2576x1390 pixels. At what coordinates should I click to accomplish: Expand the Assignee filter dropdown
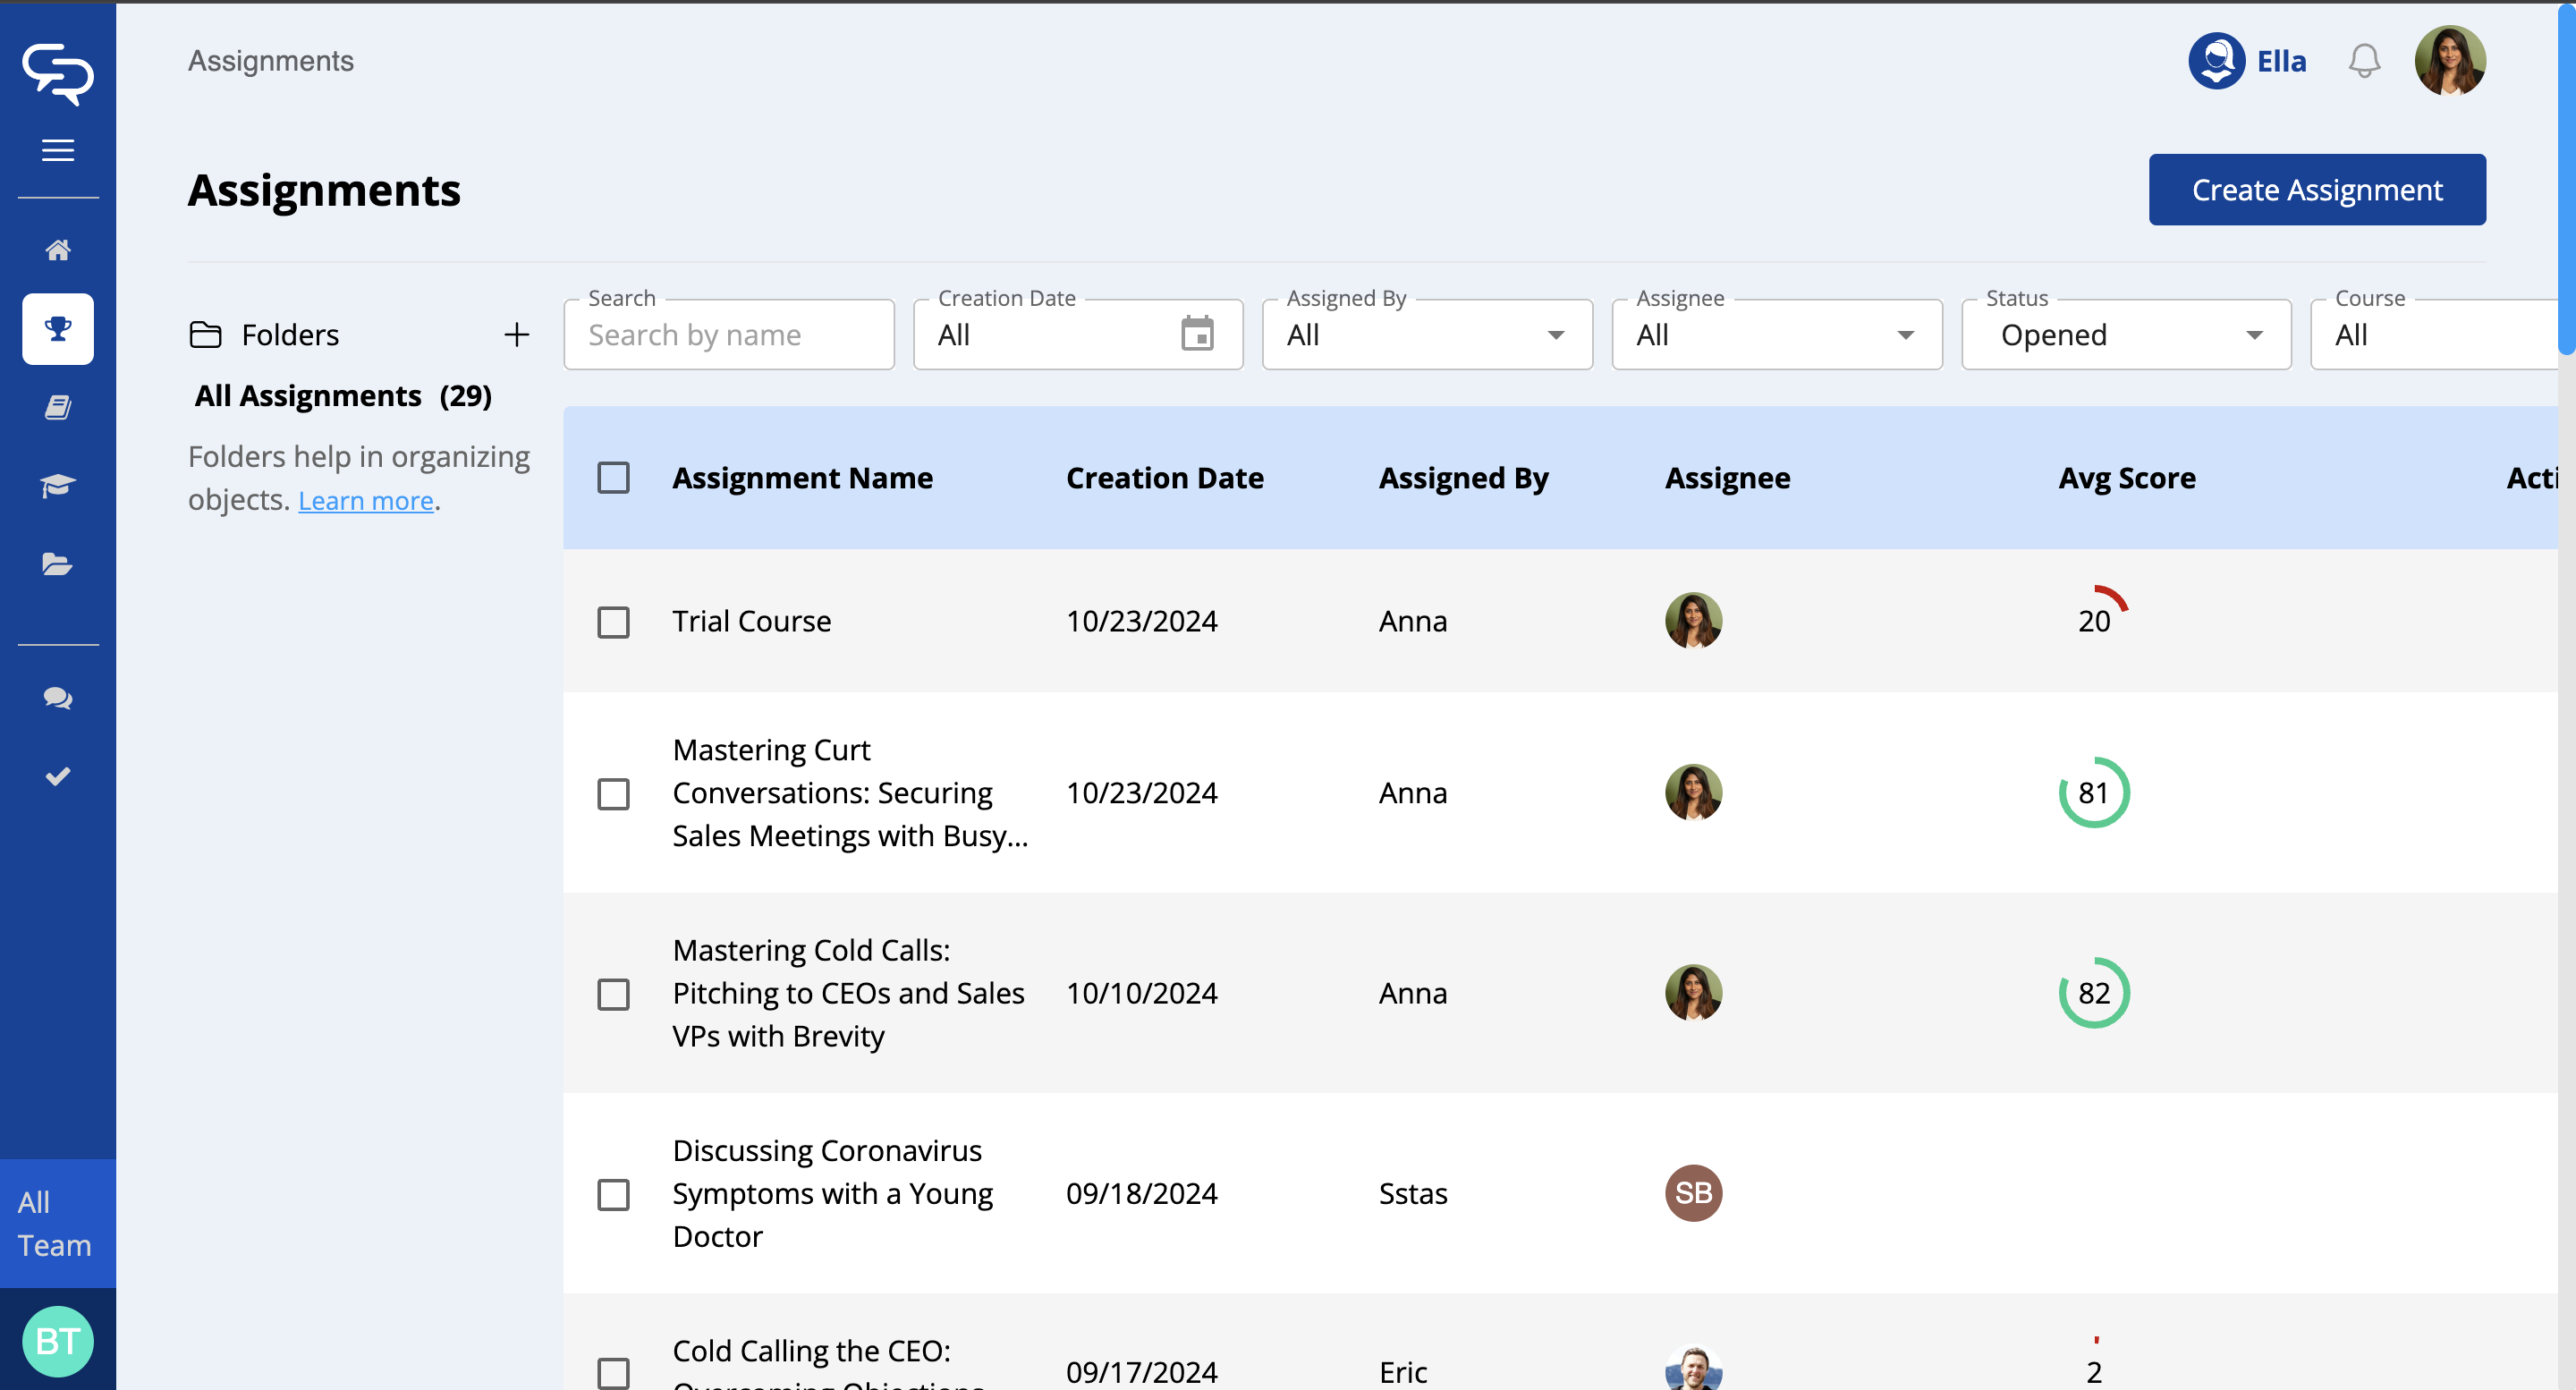coord(1776,335)
